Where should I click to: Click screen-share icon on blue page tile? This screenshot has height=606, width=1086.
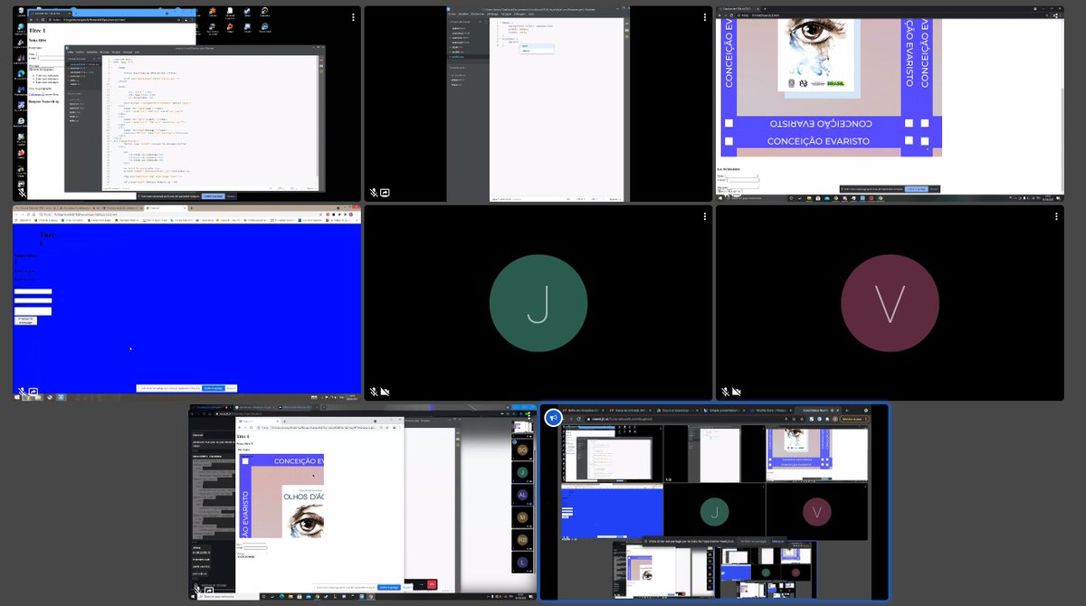(x=33, y=393)
